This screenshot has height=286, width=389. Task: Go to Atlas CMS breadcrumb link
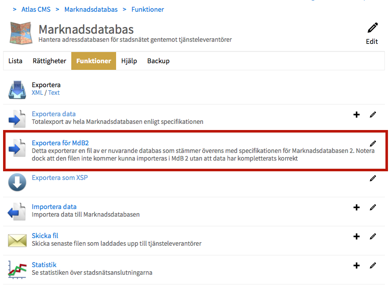[x=36, y=9]
